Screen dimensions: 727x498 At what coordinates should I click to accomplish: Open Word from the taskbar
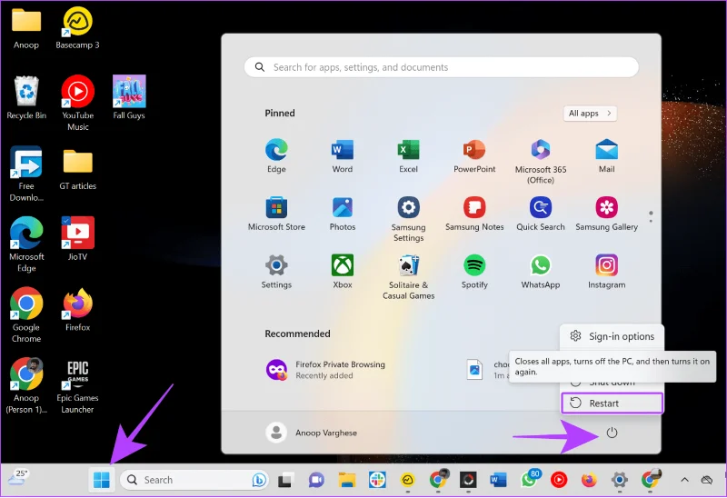498,480
